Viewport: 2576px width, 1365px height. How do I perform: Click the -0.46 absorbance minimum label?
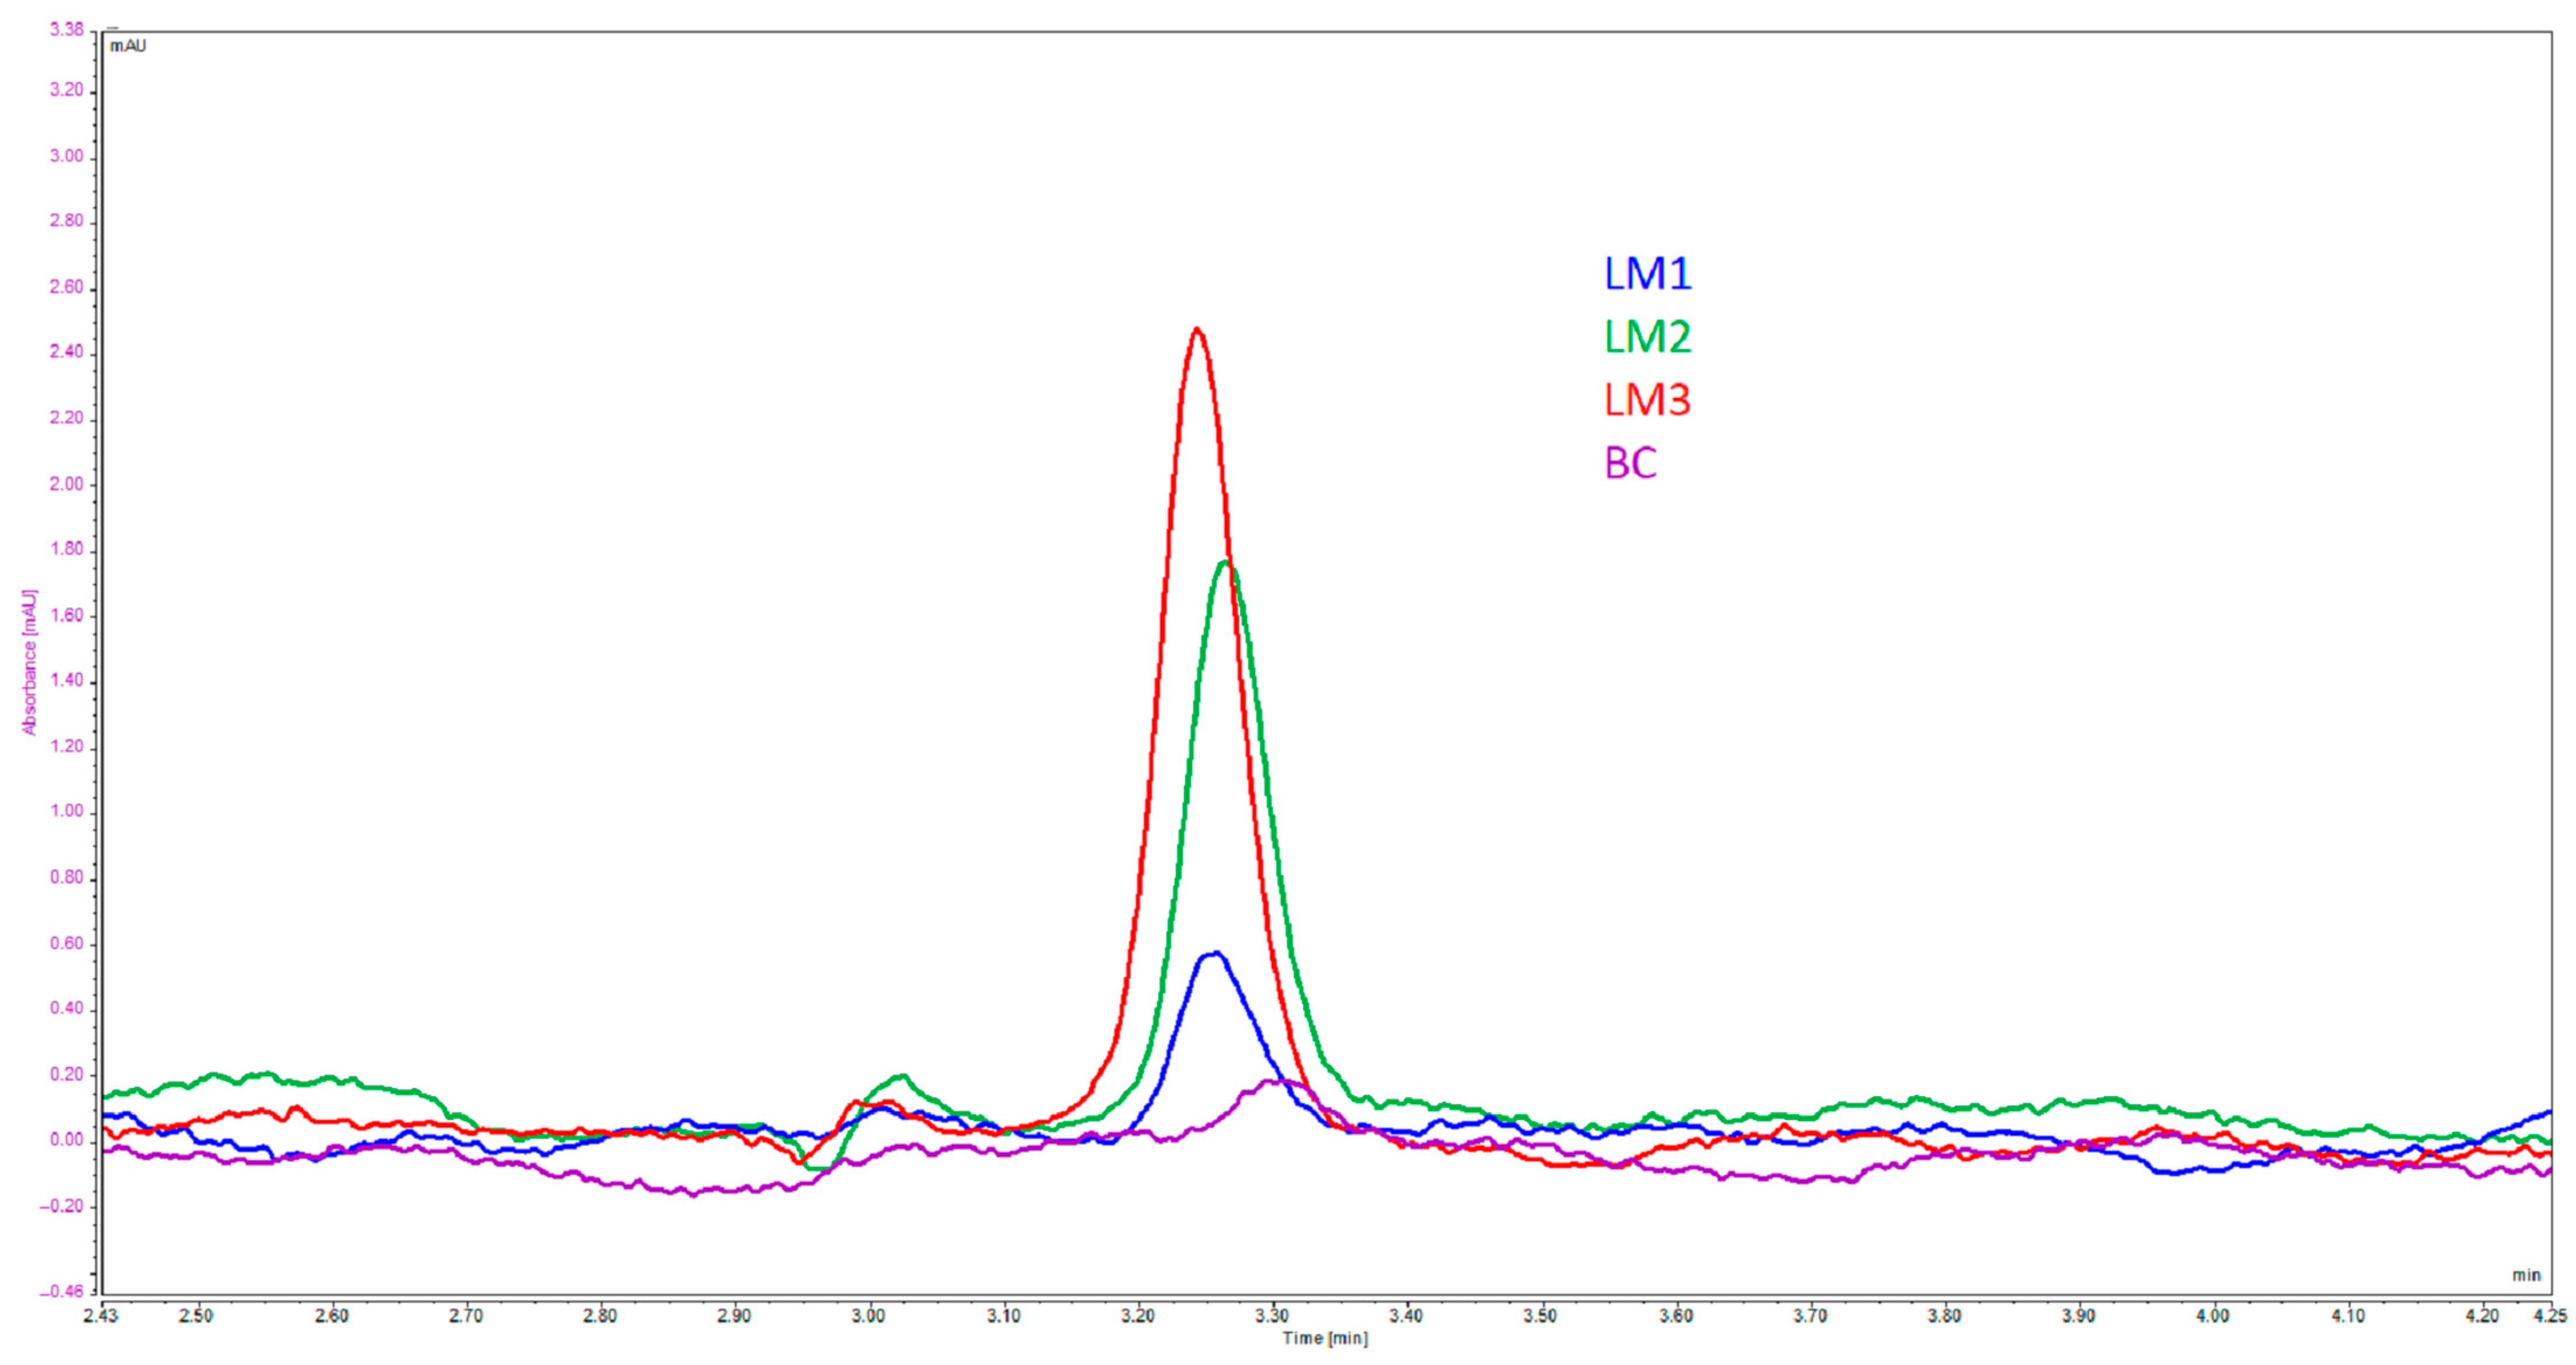[62, 1292]
